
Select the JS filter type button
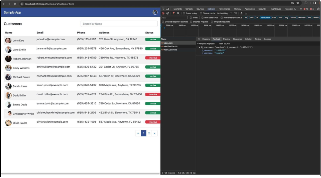[x=257, y=18]
